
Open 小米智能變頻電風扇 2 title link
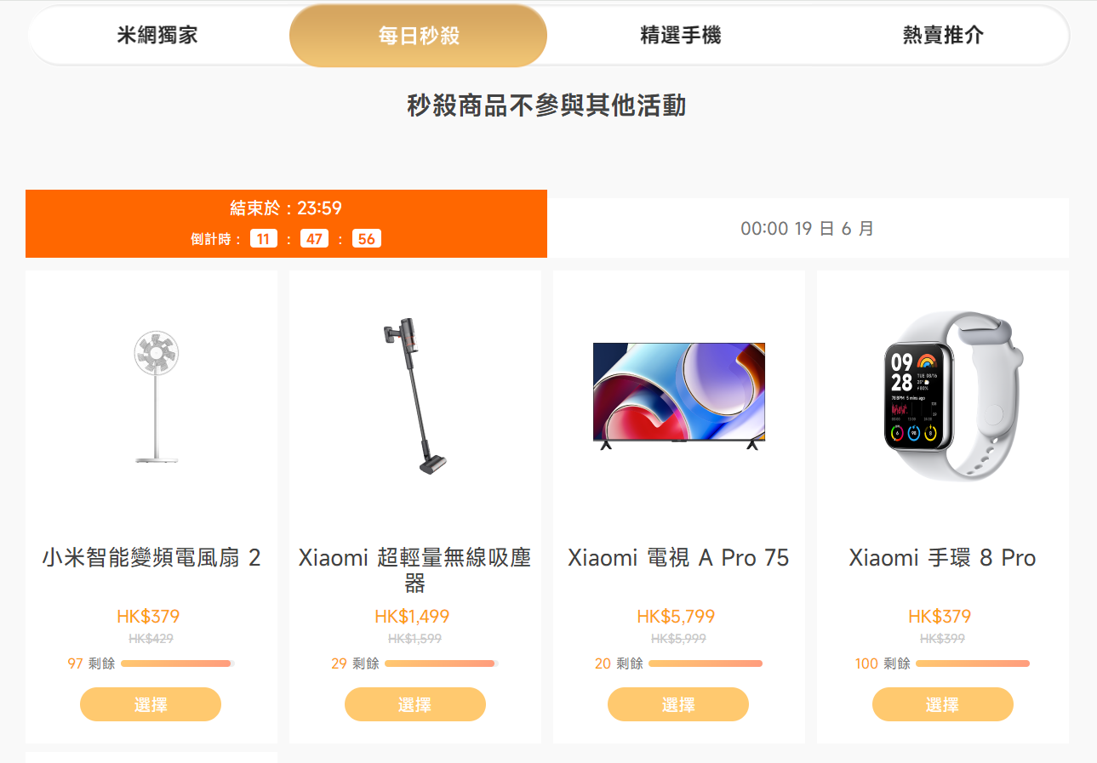coord(151,558)
